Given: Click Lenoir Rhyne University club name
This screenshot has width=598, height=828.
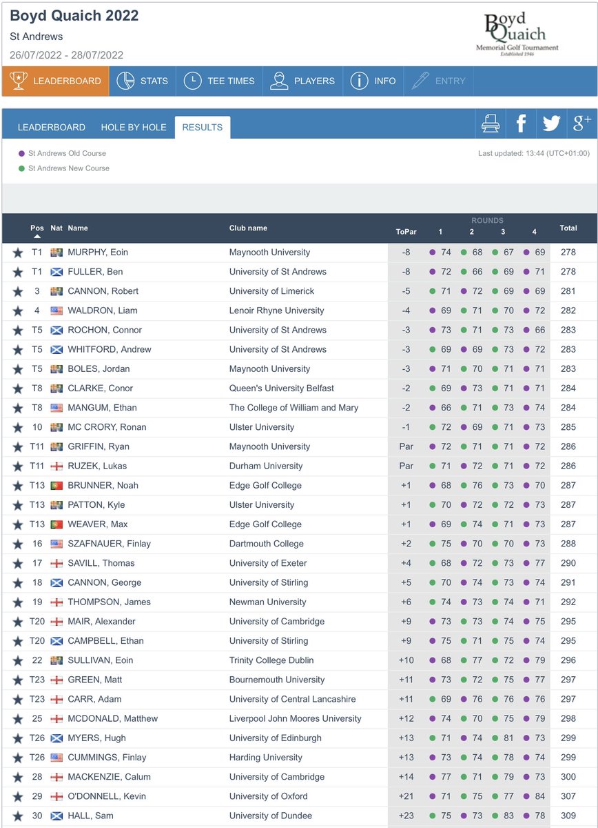Looking at the screenshot, I should click(x=276, y=310).
